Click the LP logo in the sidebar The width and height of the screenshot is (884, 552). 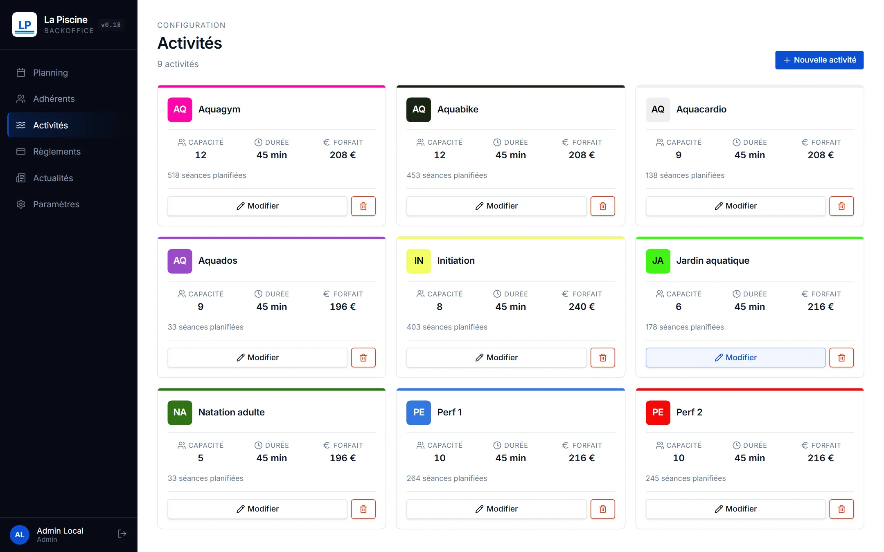pos(25,25)
